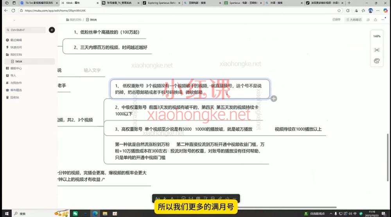Viewport: 391px width, 217px height.
Task: Open Edge Copilot icon
Action: (x=386, y=11)
